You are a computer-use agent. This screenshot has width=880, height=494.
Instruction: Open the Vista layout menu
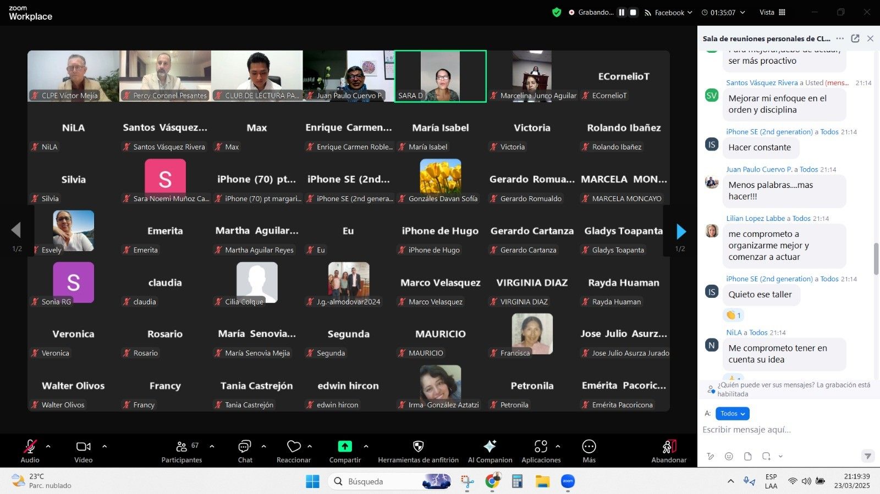[772, 12]
